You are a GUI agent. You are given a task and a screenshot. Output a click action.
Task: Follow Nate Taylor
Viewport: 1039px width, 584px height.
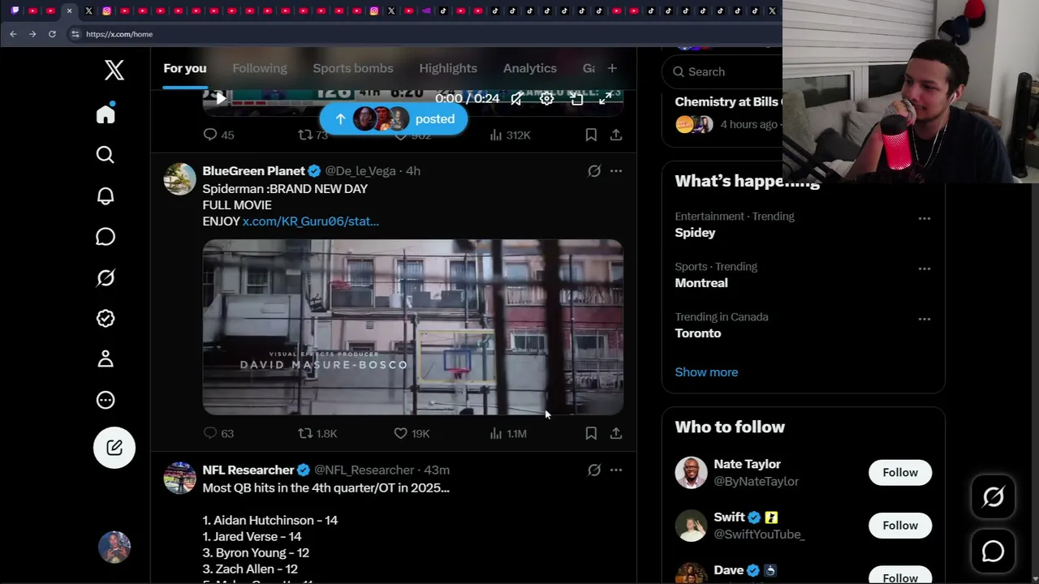[x=900, y=473]
